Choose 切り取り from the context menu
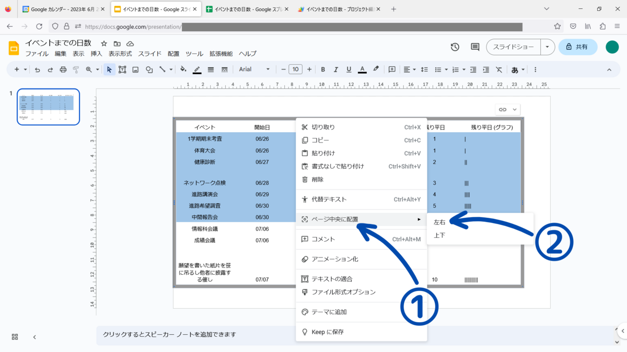The height and width of the screenshot is (352, 627). click(362, 127)
